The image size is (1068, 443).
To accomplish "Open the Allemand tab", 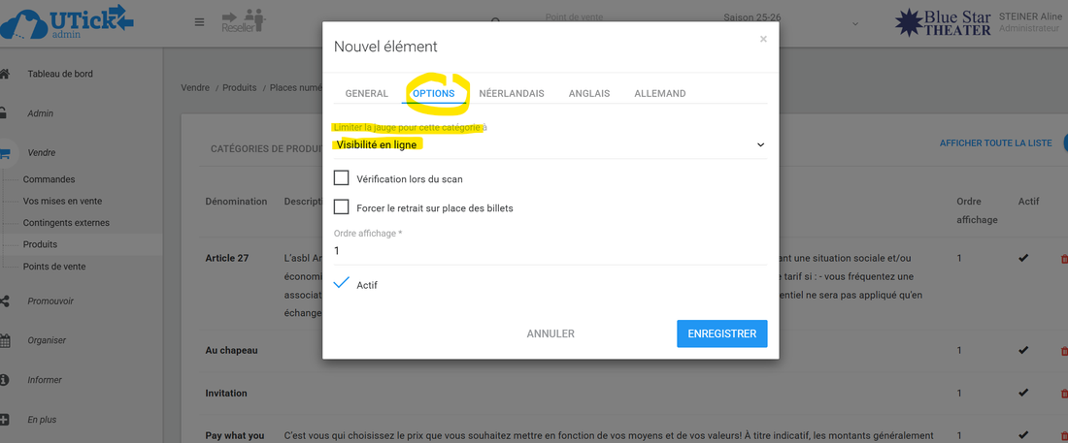I will click(659, 94).
